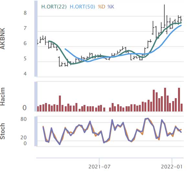Click the 2022-01 date axis label
The width and height of the screenshot is (190, 172).
172,167
